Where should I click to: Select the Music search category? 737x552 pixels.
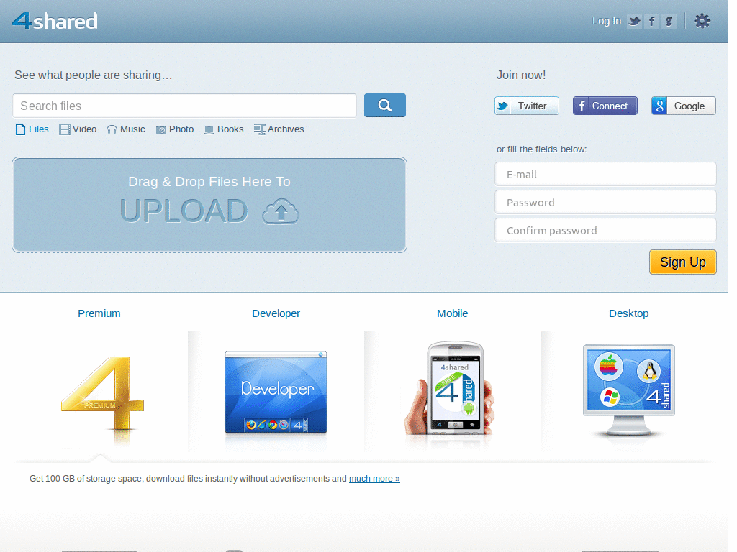pos(125,129)
